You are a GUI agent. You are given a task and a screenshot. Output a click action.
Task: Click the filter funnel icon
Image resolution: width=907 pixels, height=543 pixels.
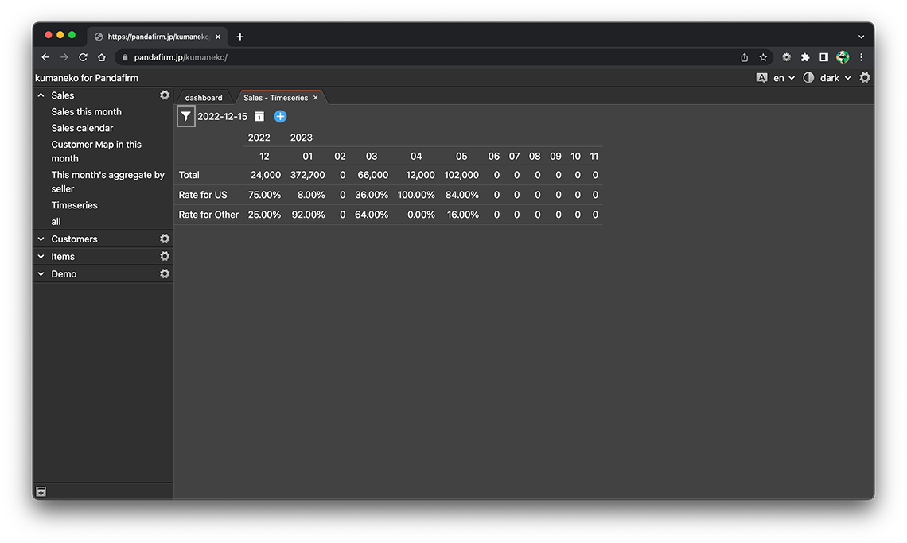coord(185,117)
